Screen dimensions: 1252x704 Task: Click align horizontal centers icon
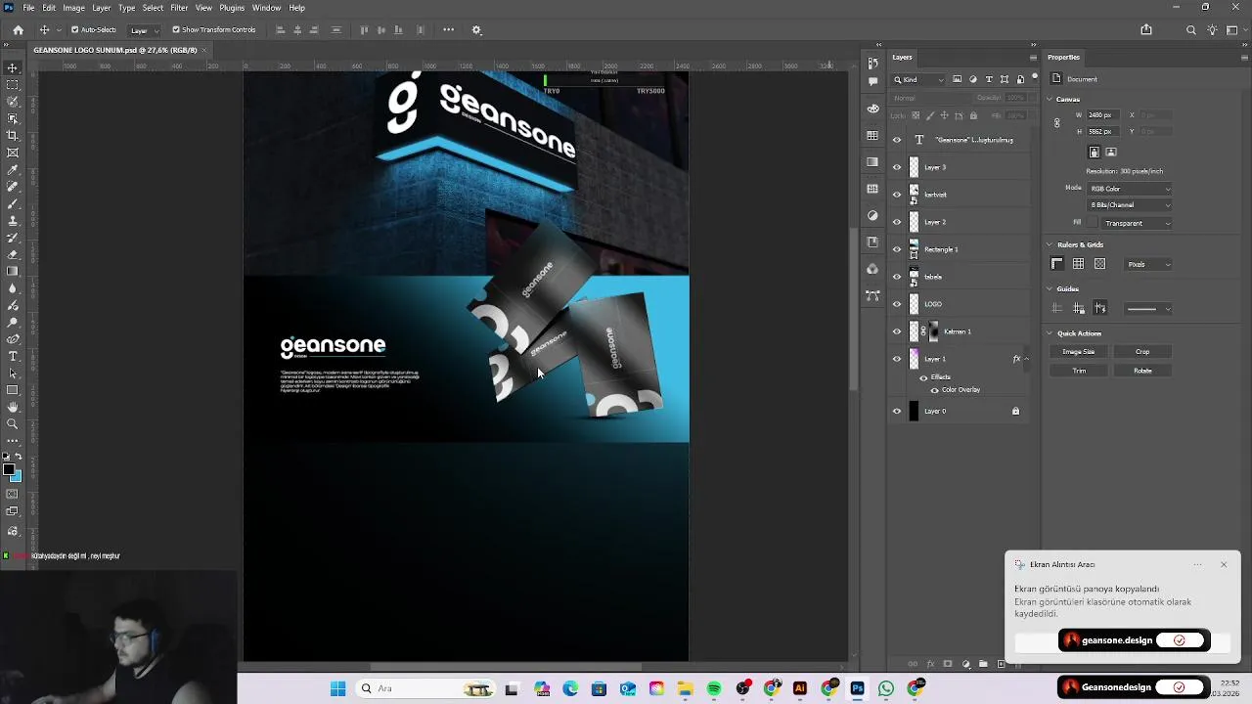click(297, 29)
